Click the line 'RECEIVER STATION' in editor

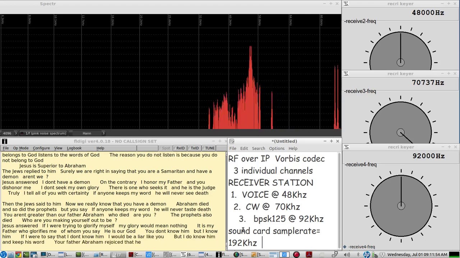[x=271, y=183]
